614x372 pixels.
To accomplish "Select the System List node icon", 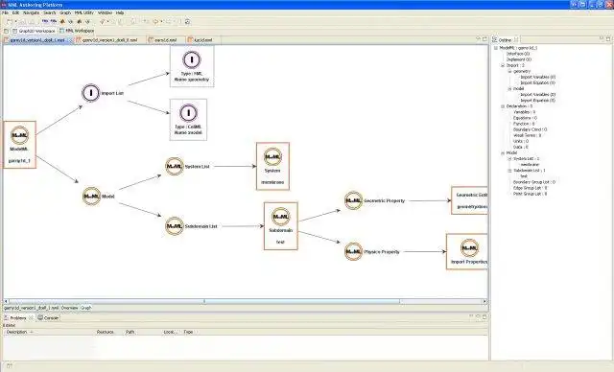I will point(175,166).
